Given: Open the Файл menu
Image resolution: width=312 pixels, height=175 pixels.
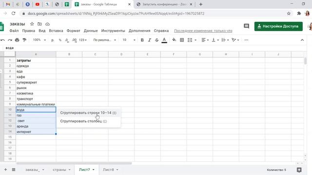Looking at the screenshot, I should click(x=14, y=31).
